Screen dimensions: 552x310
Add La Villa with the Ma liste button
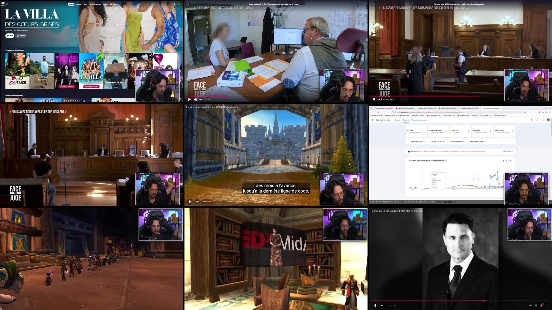tap(21, 35)
